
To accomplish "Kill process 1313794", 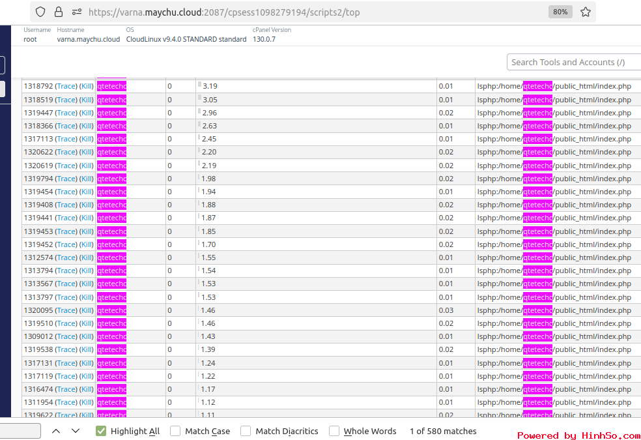I will coord(86,271).
